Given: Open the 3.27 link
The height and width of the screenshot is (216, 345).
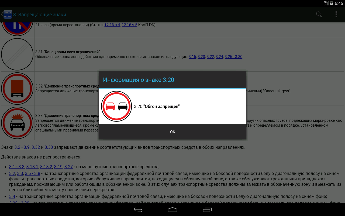Looking at the screenshot, I should 69,167.
